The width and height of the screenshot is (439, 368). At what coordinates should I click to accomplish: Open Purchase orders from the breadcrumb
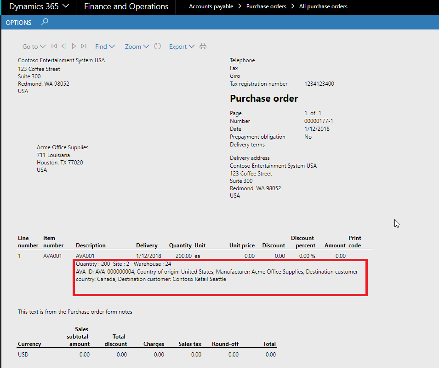[x=266, y=6]
